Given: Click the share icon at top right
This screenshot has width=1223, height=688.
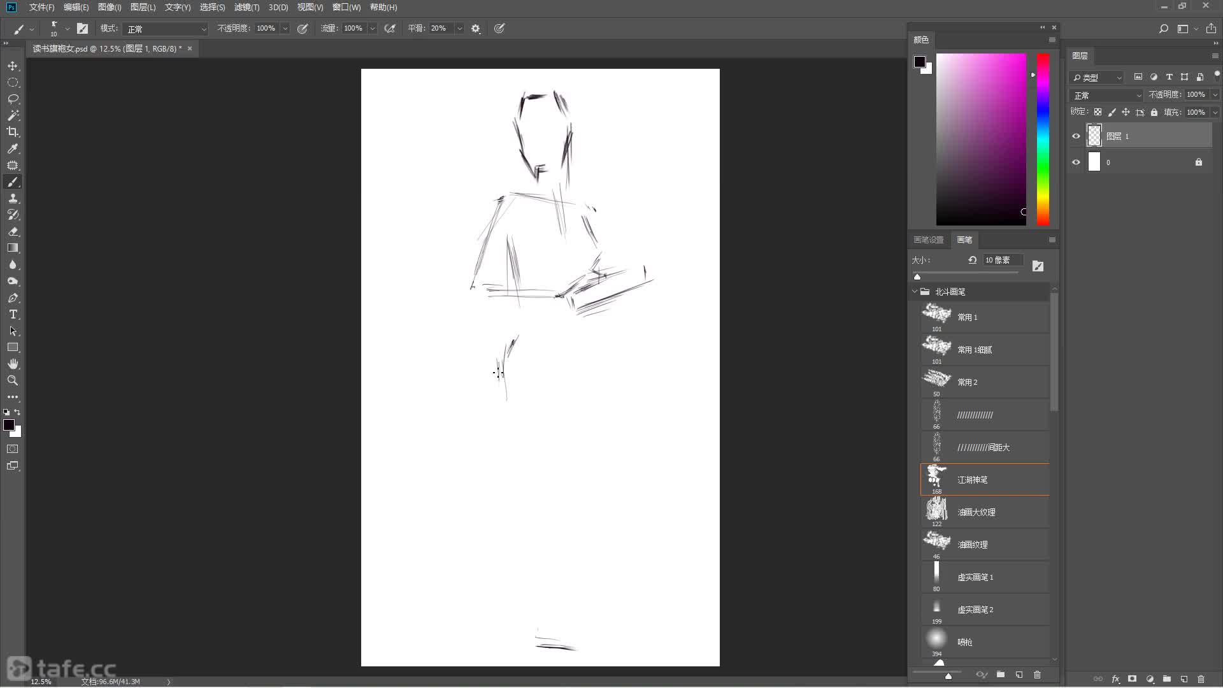Looking at the screenshot, I should (1211, 29).
